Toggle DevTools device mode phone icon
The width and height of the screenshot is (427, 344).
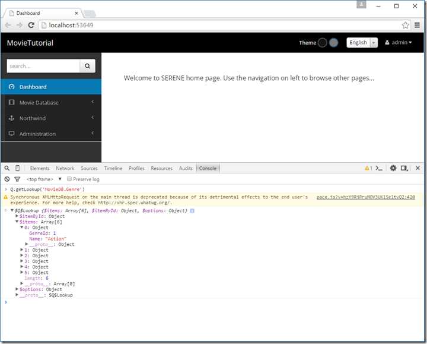[17, 168]
